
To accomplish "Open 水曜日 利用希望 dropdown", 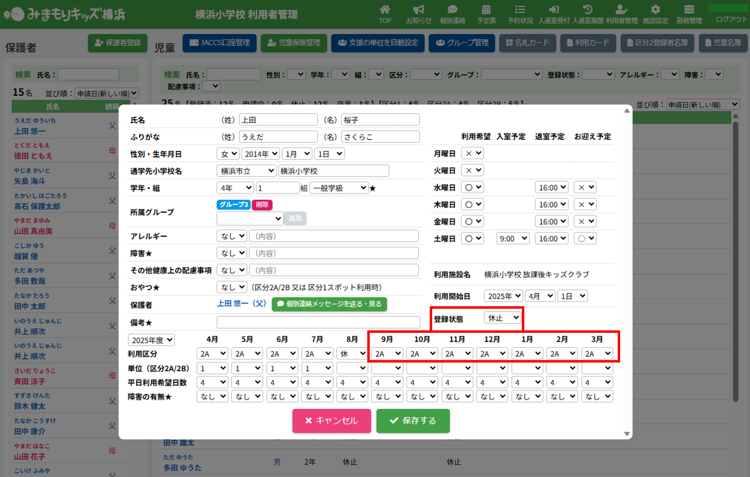I will 474,187.
